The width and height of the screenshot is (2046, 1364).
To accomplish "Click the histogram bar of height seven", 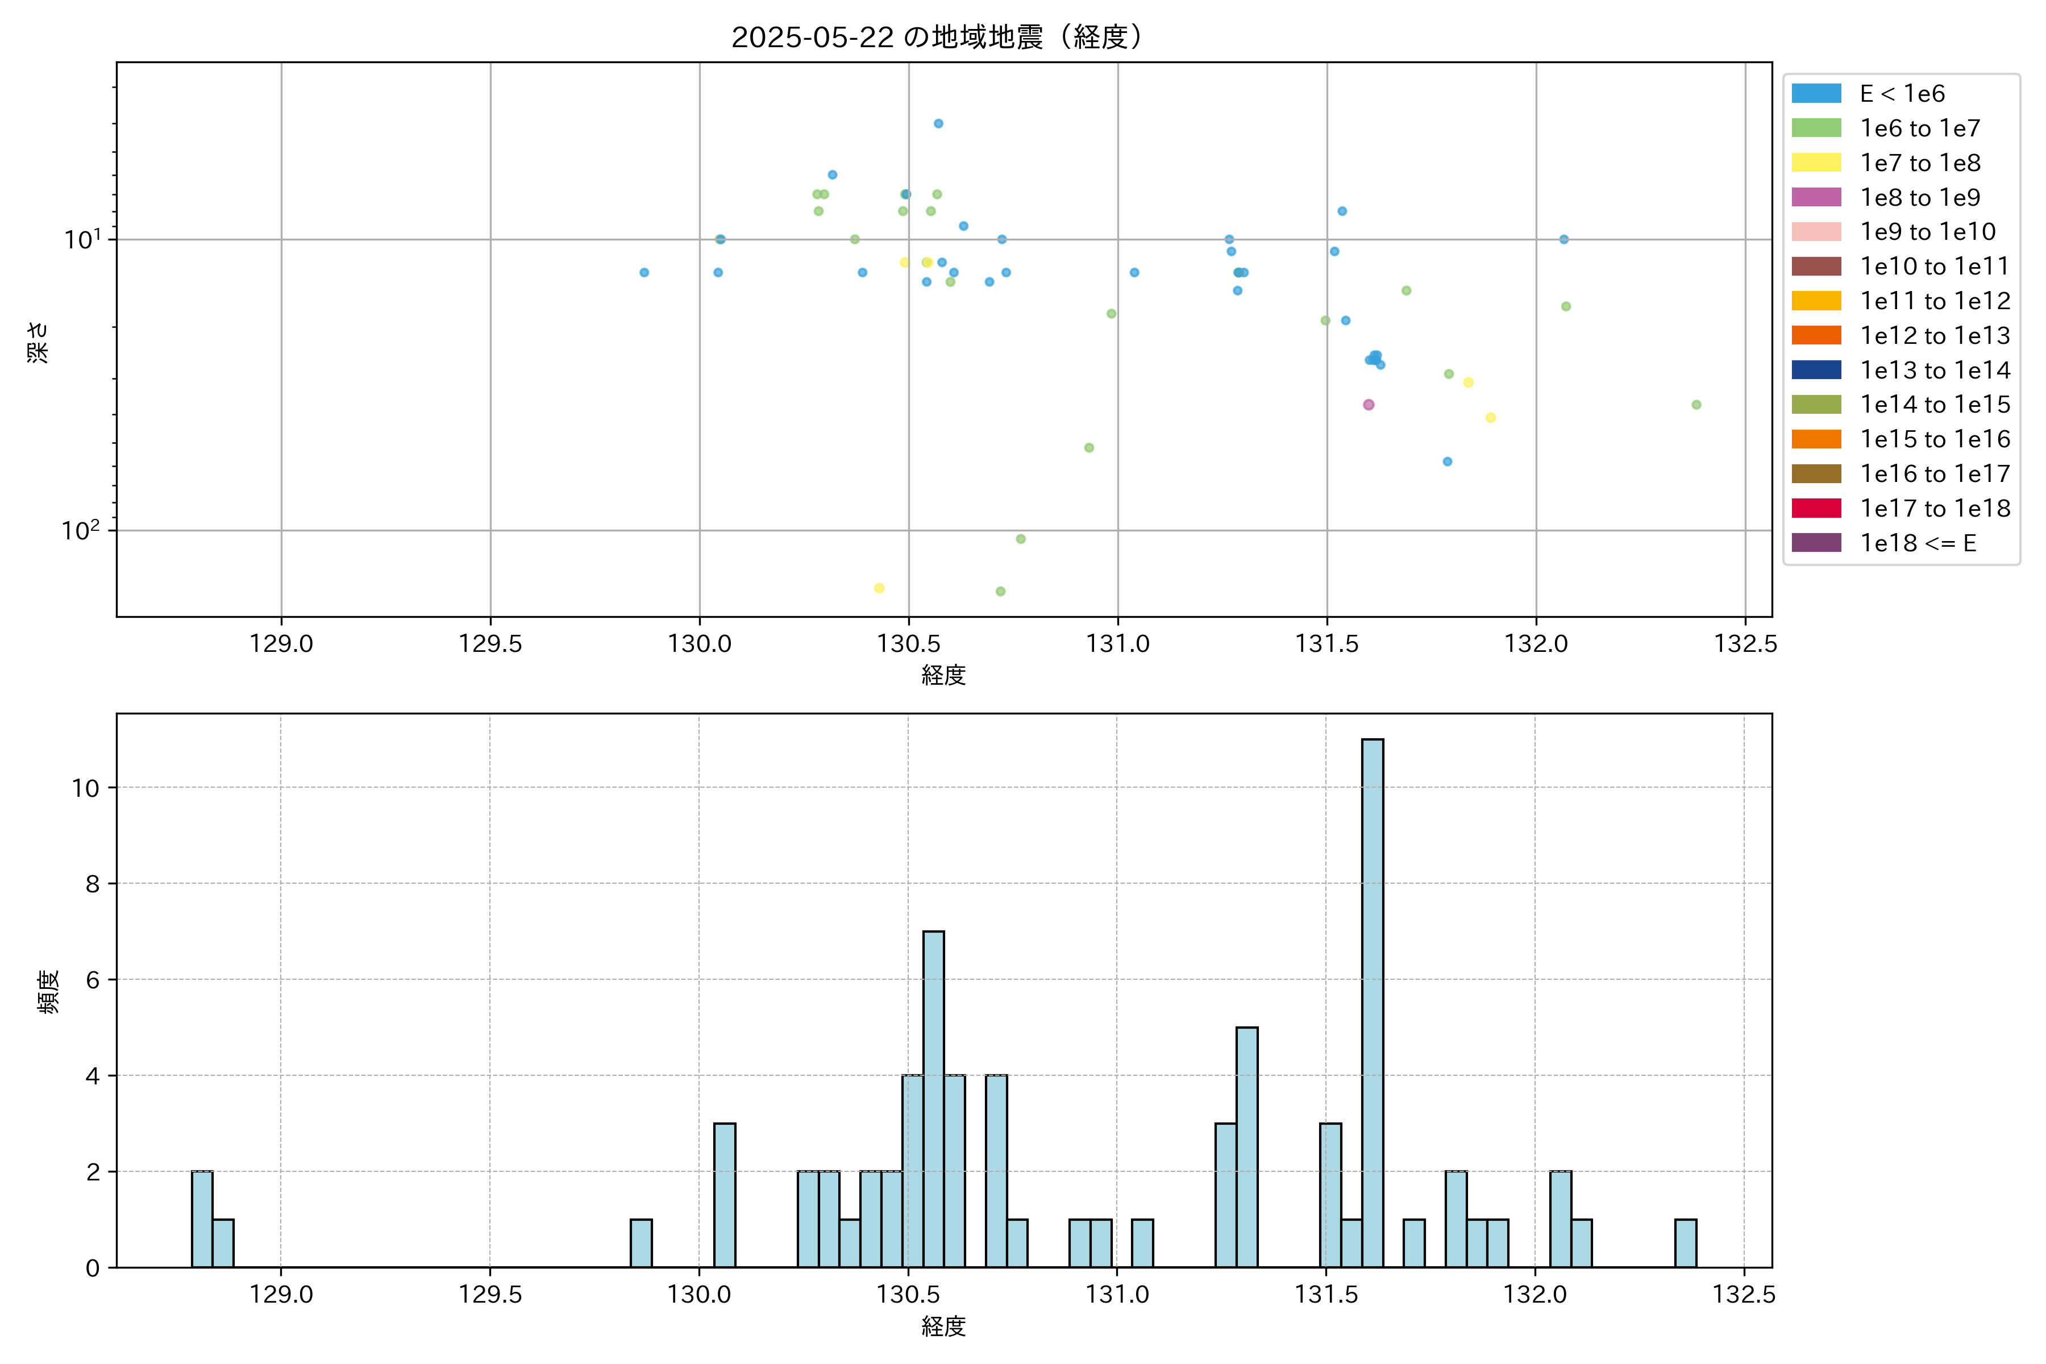I will (x=933, y=1099).
